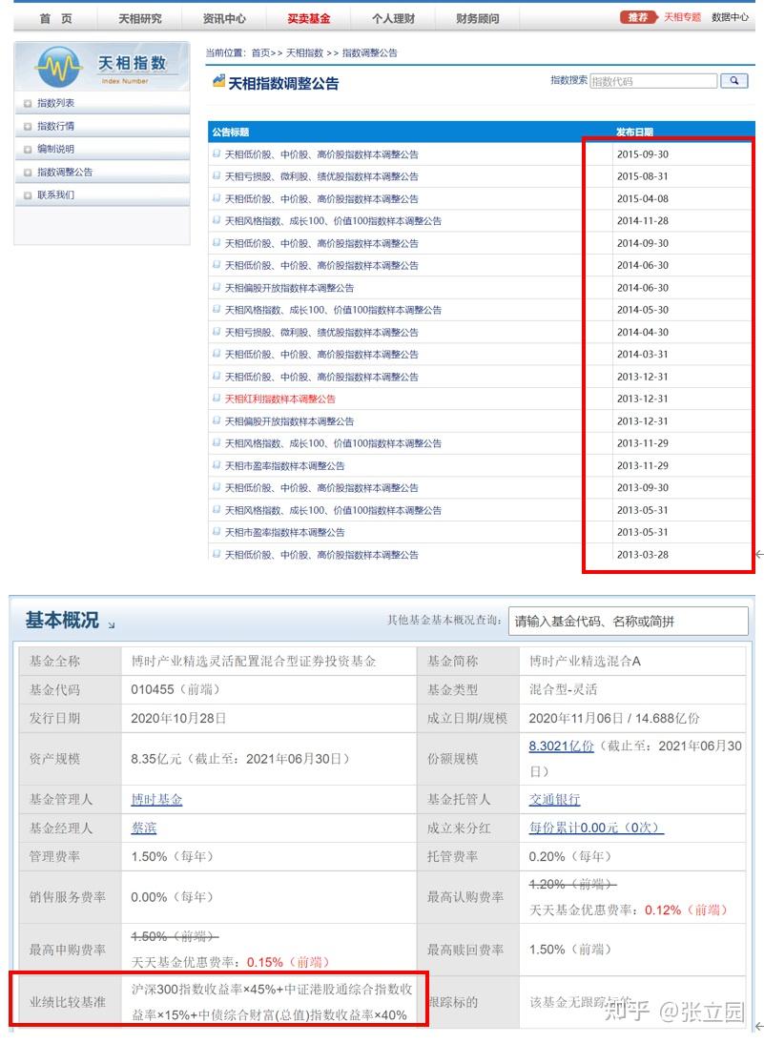Open the 数据中心 link at top right
Viewport: 764px width, 1043px height.
[x=730, y=17]
